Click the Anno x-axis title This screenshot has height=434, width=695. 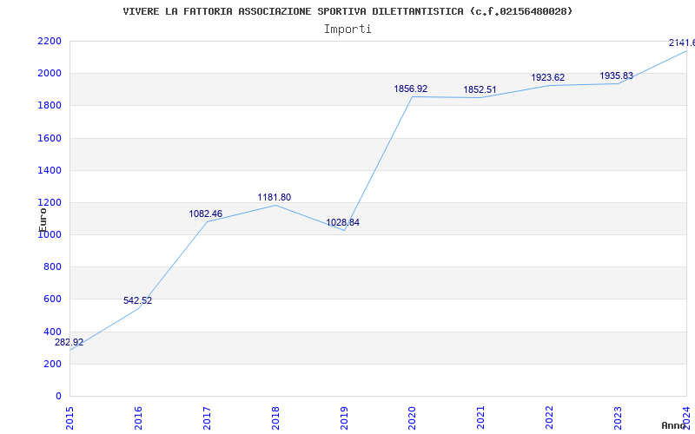673,425
